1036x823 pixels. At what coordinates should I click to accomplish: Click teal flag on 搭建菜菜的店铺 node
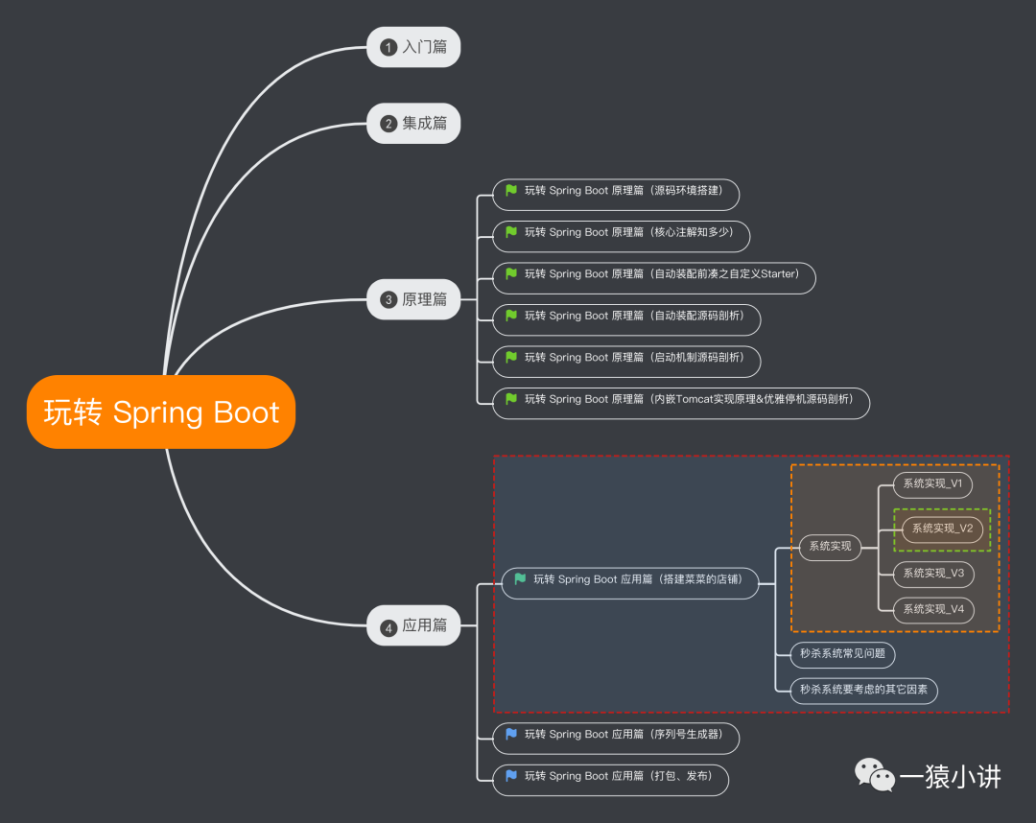click(x=520, y=579)
